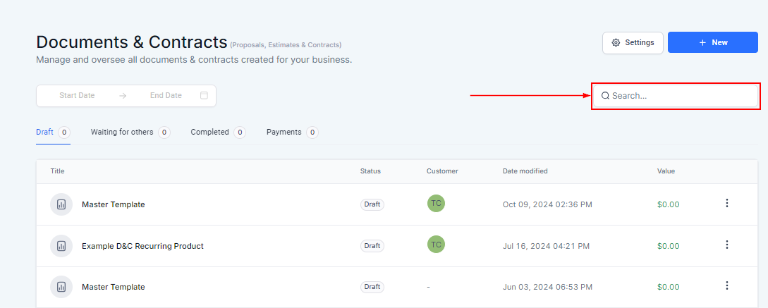This screenshot has height=308, width=768.
Task: Click the Date modified column header
Action: point(525,171)
